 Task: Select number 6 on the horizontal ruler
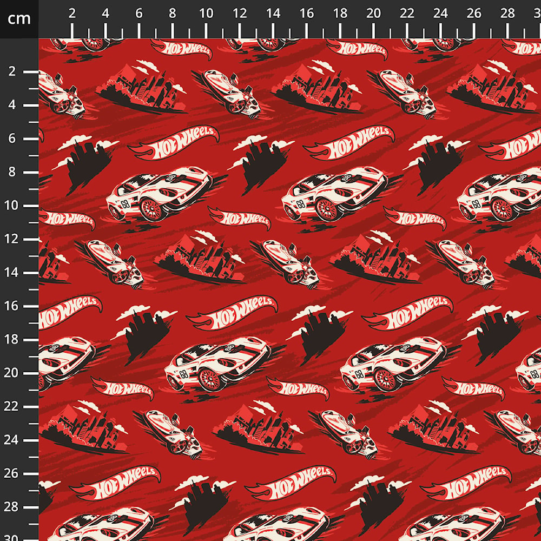click(138, 14)
